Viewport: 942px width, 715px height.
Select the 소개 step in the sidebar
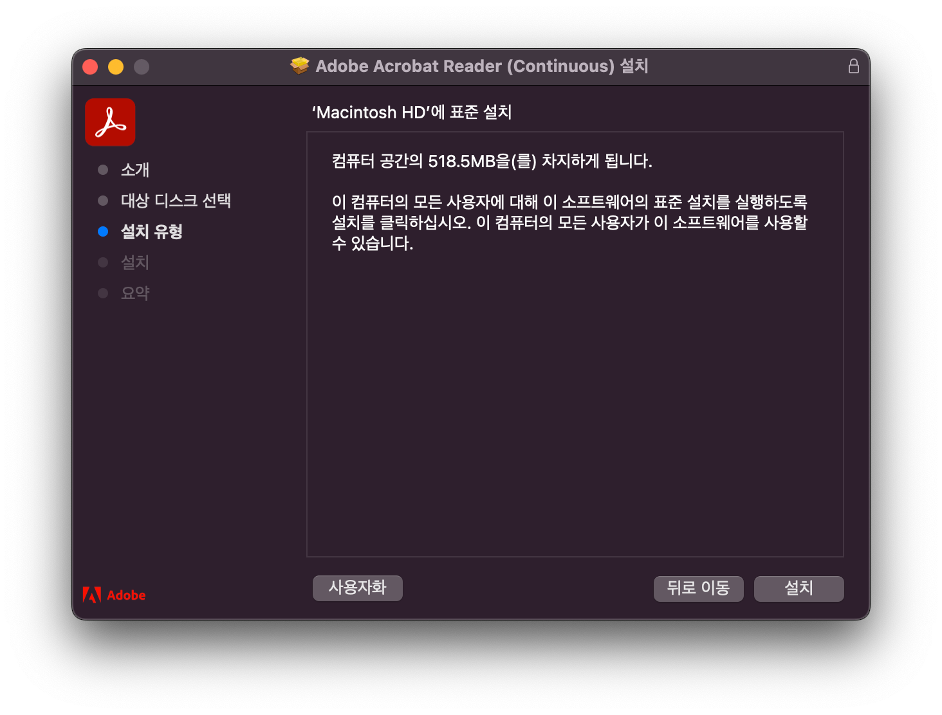(x=135, y=170)
